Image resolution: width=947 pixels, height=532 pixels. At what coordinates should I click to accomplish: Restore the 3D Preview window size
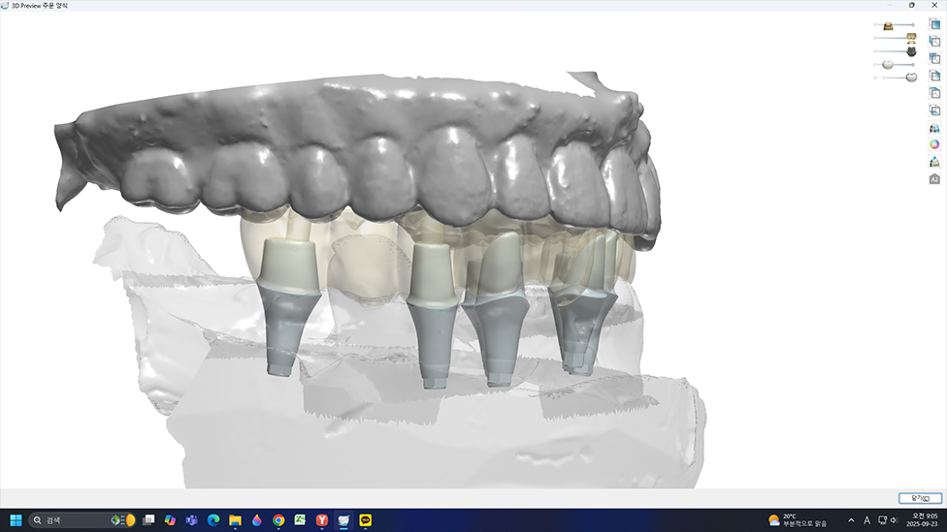coord(911,5)
